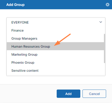112x103 pixels.
Task: Pick the gray highlighted group row
Action: click(x=55, y=46)
